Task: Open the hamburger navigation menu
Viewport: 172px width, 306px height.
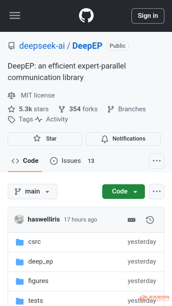Action: (15, 16)
